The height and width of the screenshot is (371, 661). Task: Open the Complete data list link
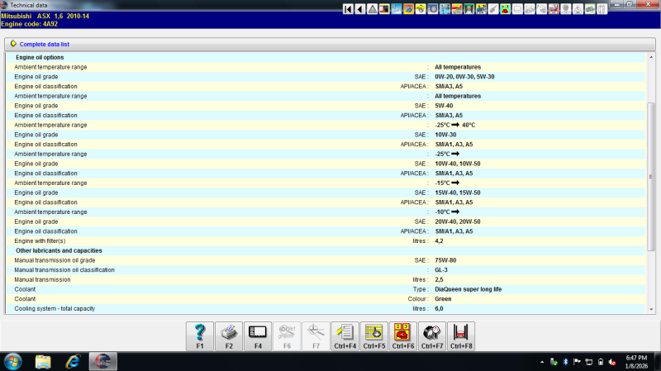45,45
